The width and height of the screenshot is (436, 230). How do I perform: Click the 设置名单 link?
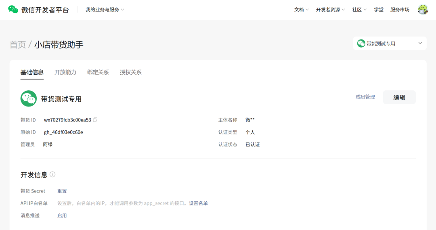click(x=198, y=203)
